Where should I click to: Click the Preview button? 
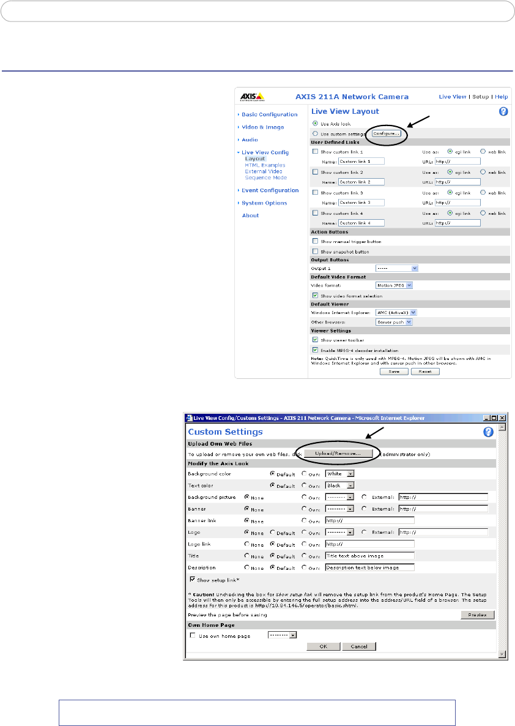pyautogui.click(x=478, y=615)
